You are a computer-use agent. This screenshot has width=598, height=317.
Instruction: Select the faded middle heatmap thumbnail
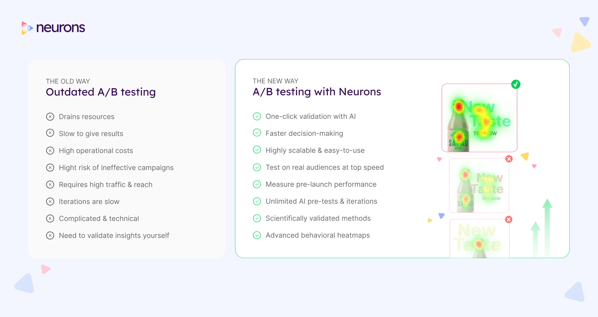479,186
